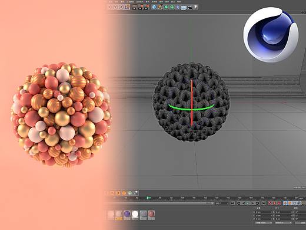Step forward one frame
Screen dimensions: 306x230
pos(252,203)
